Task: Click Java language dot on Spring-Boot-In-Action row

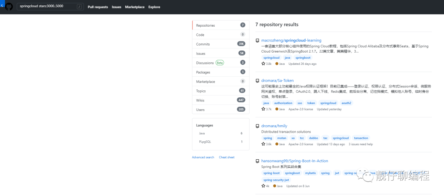Action: tap(275, 186)
